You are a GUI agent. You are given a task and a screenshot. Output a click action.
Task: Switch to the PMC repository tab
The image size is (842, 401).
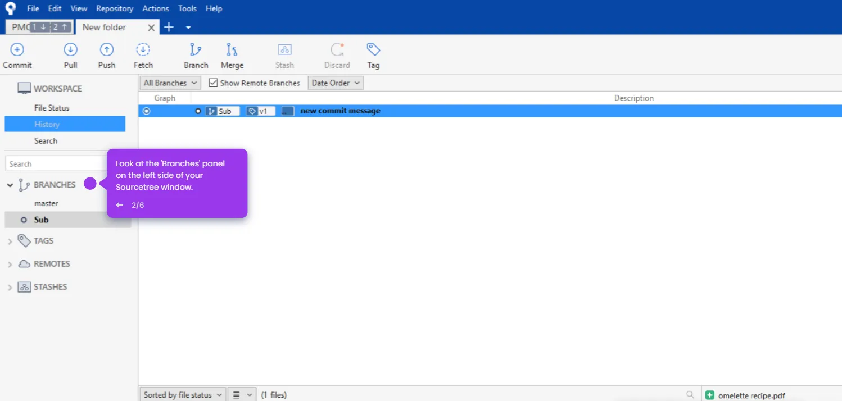[39, 27]
